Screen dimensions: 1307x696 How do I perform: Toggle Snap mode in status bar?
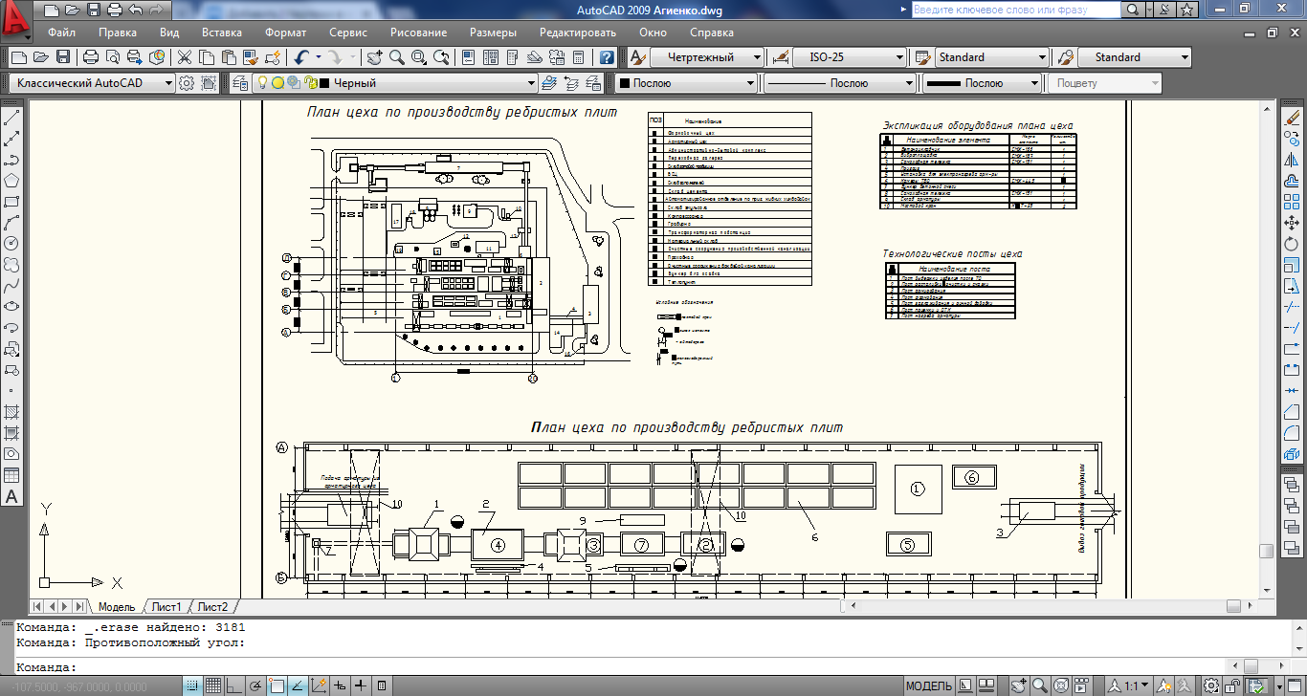coord(193,685)
